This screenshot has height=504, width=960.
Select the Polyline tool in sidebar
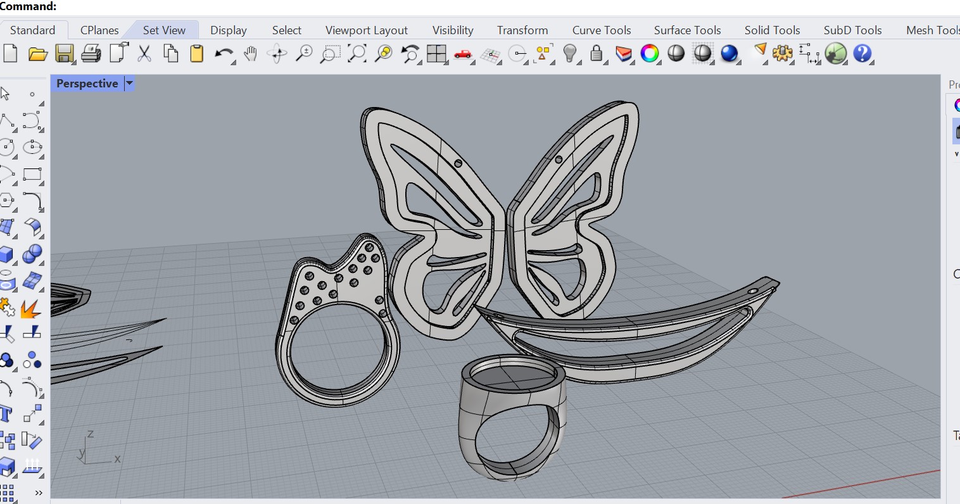pyautogui.click(x=8, y=120)
